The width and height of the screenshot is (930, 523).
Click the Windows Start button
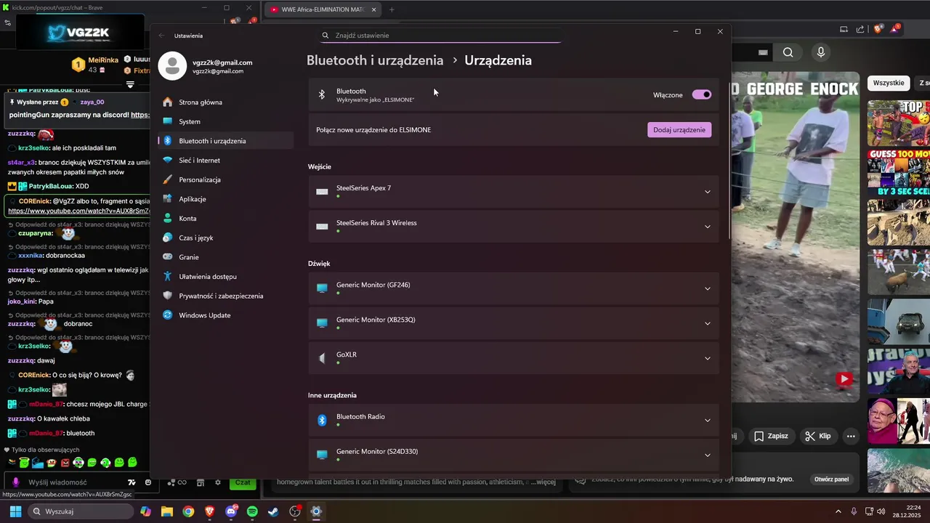(15, 511)
